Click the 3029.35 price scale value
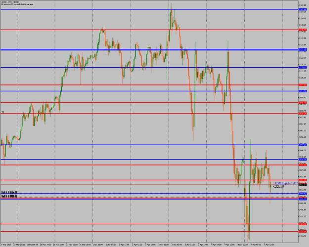Image resolution: width=309 pixels, height=247 pixels. coord(303,170)
